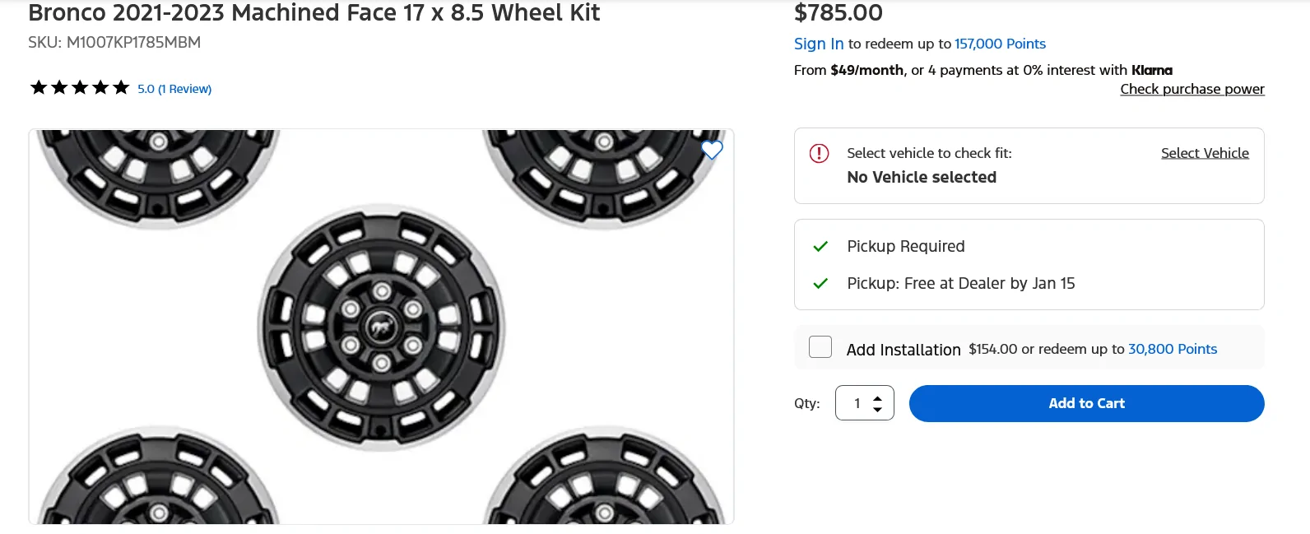
Task: Decrement quantity using the down arrow
Action: [x=879, y=410]
